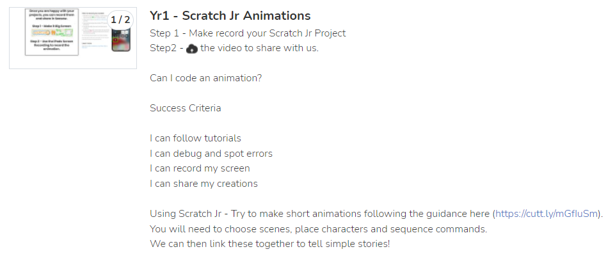The width and height of the screenshot is (615, 256).
Task: Click the Step 1 instruction line
Action: [248, 33]
